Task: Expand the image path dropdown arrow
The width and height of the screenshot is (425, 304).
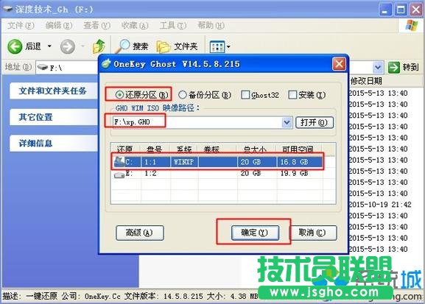Action: 287,122
